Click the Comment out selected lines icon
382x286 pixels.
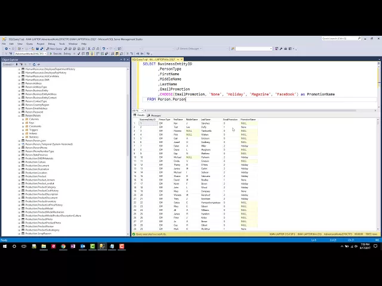click(127, 54)
